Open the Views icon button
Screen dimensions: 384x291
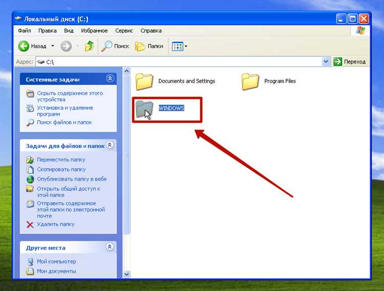178,46
